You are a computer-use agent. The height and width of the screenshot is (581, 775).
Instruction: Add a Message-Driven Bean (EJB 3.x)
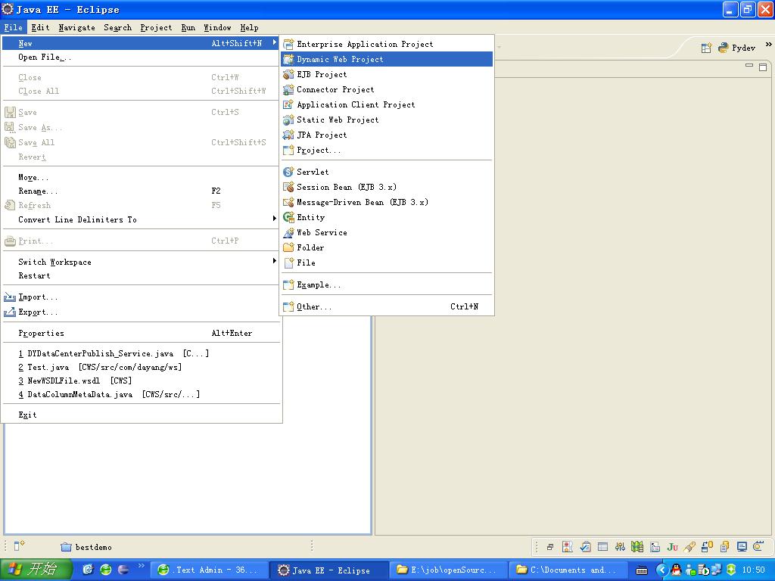pos(387,202)
